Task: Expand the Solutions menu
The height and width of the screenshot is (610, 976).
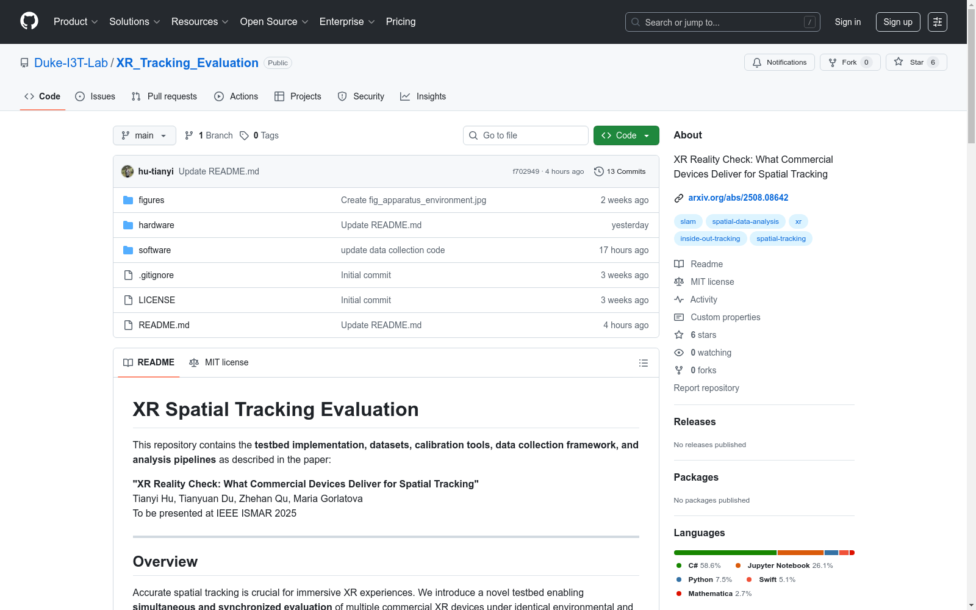Action: point(135,22)
